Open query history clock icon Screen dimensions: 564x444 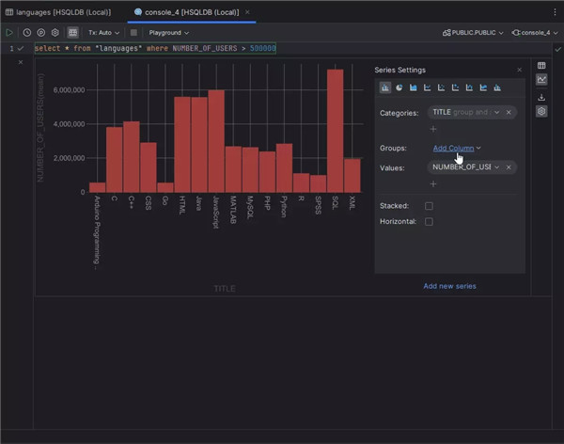pos(27,32)
